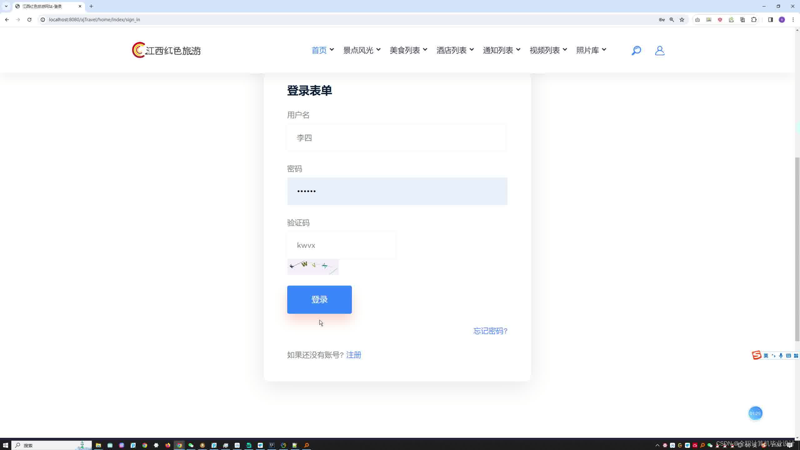Viewport: 800px width, 450px height.
Task: Open the user account profile icon
Action: tap(660, 50)
